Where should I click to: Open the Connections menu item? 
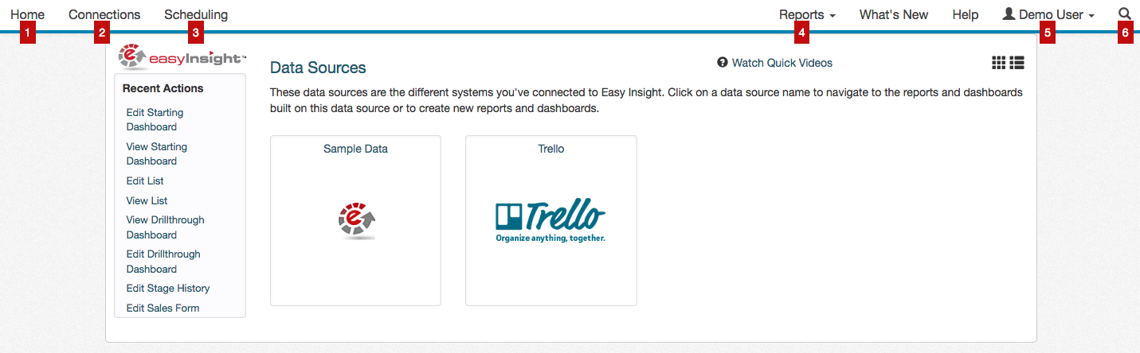coord(104,14)
